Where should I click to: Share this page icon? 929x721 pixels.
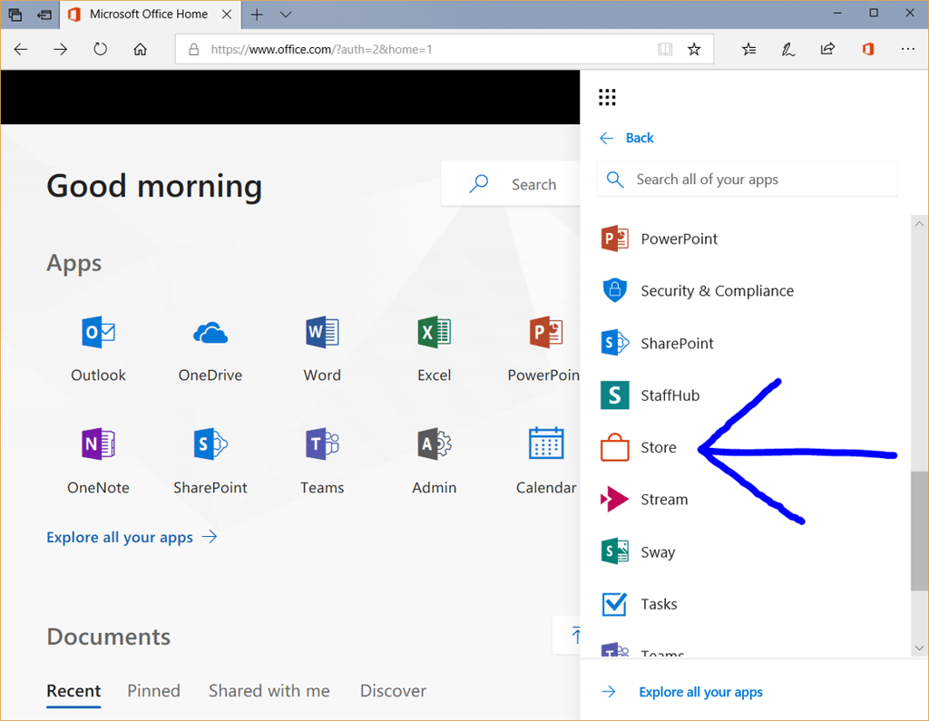(x=827, y=49)
